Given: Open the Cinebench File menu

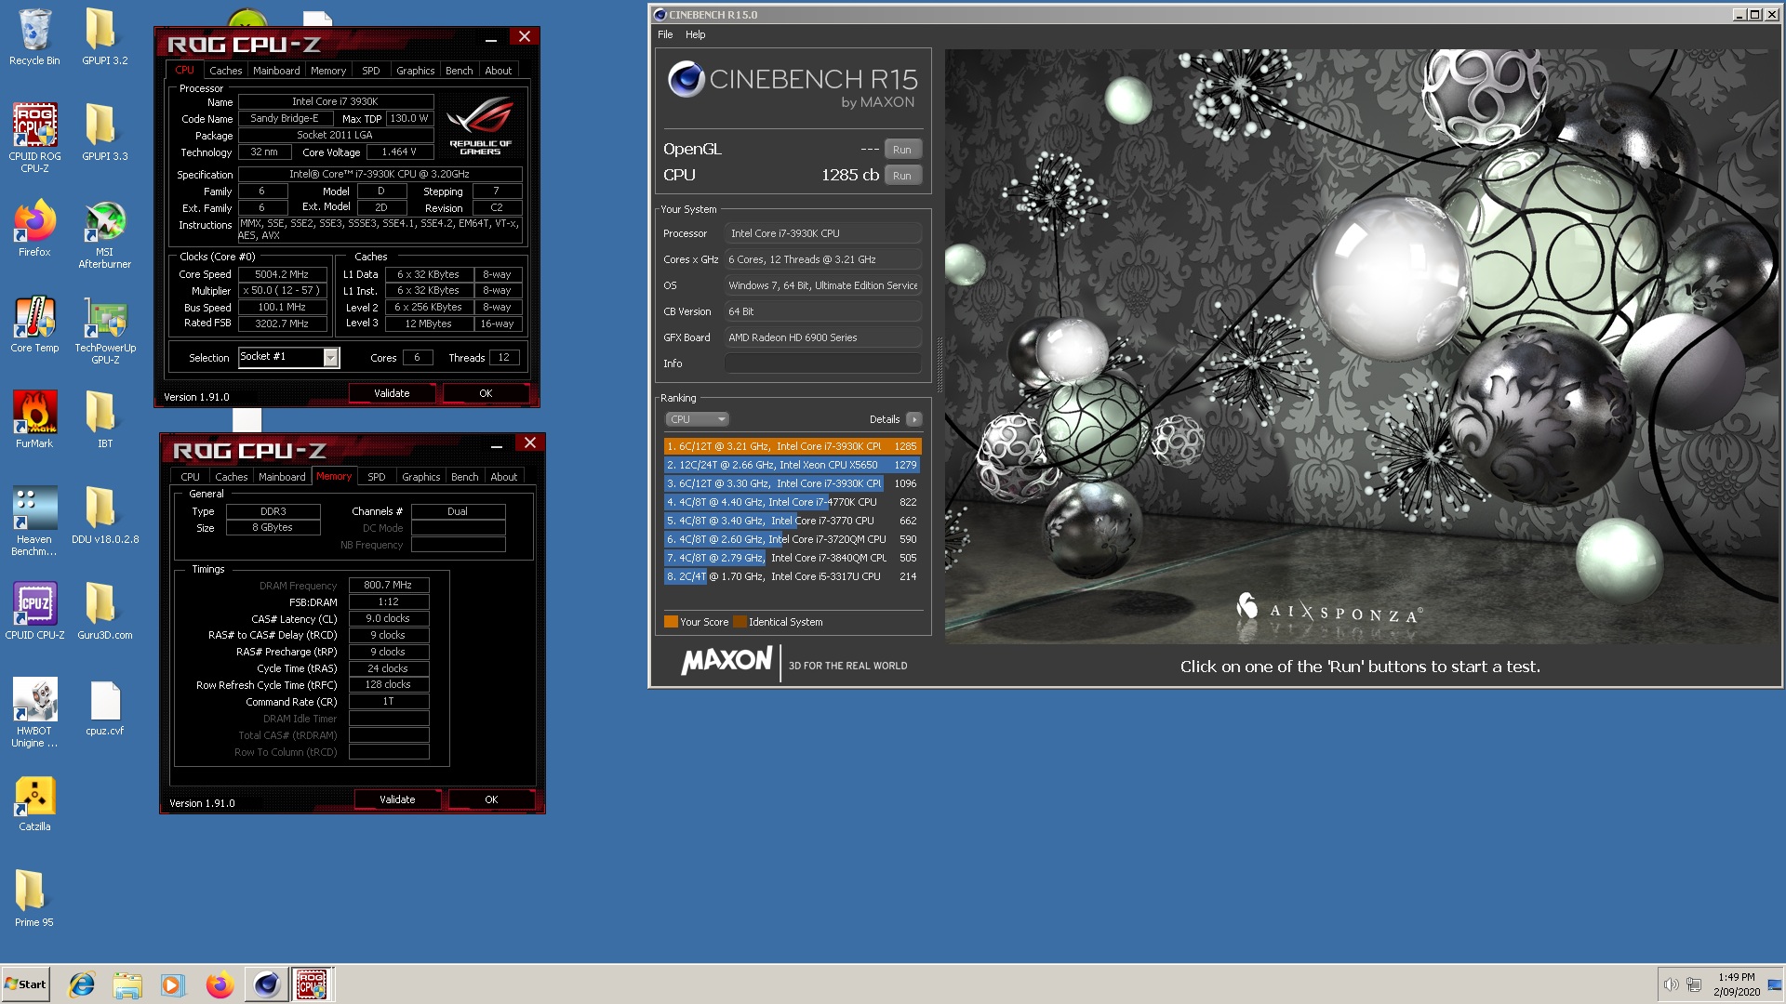Looking at the screenshot, I should [x=665, y=34].
